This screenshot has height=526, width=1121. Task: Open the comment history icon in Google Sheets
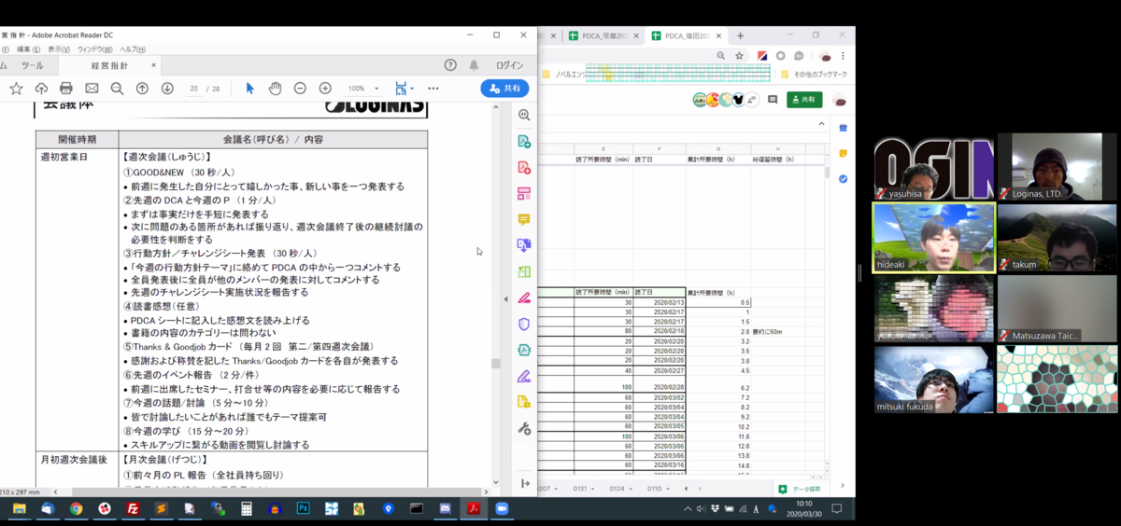(x=773, y=100)
